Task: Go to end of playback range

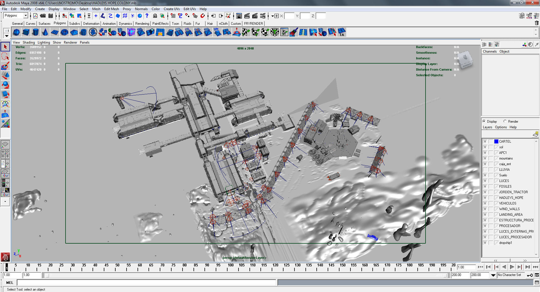Action: (x=535, y=267)
